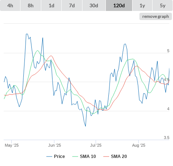Click the blue Price legend line marker
The height and width of the screenshot is (166, 173).
pyautogui.click(x=49, y=157)
